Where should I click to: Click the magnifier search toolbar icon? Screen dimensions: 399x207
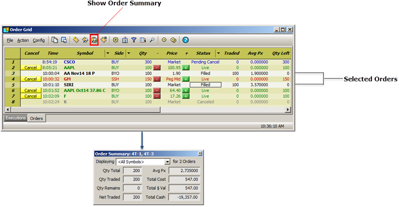[x=152, y=40]
